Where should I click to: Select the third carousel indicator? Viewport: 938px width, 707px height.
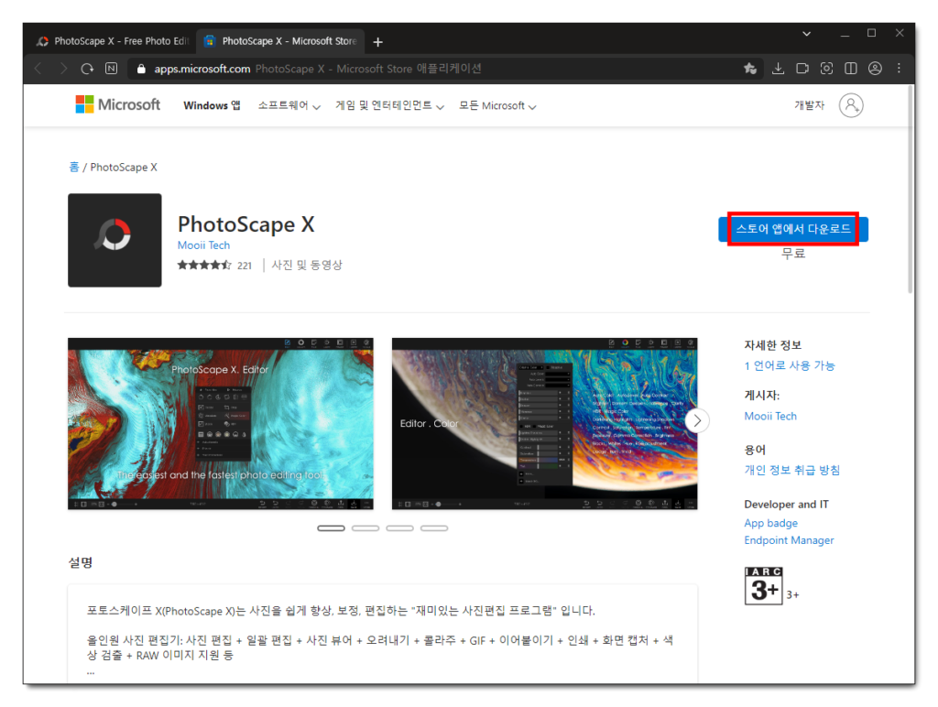click(399, 528)
